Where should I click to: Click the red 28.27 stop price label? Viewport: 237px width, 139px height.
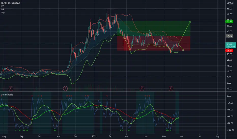[229, 51]
